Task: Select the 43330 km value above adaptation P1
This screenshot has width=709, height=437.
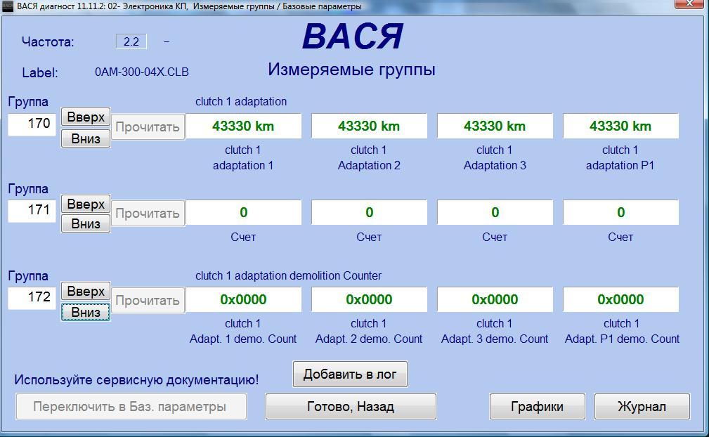Action: [x=620, y=126]
